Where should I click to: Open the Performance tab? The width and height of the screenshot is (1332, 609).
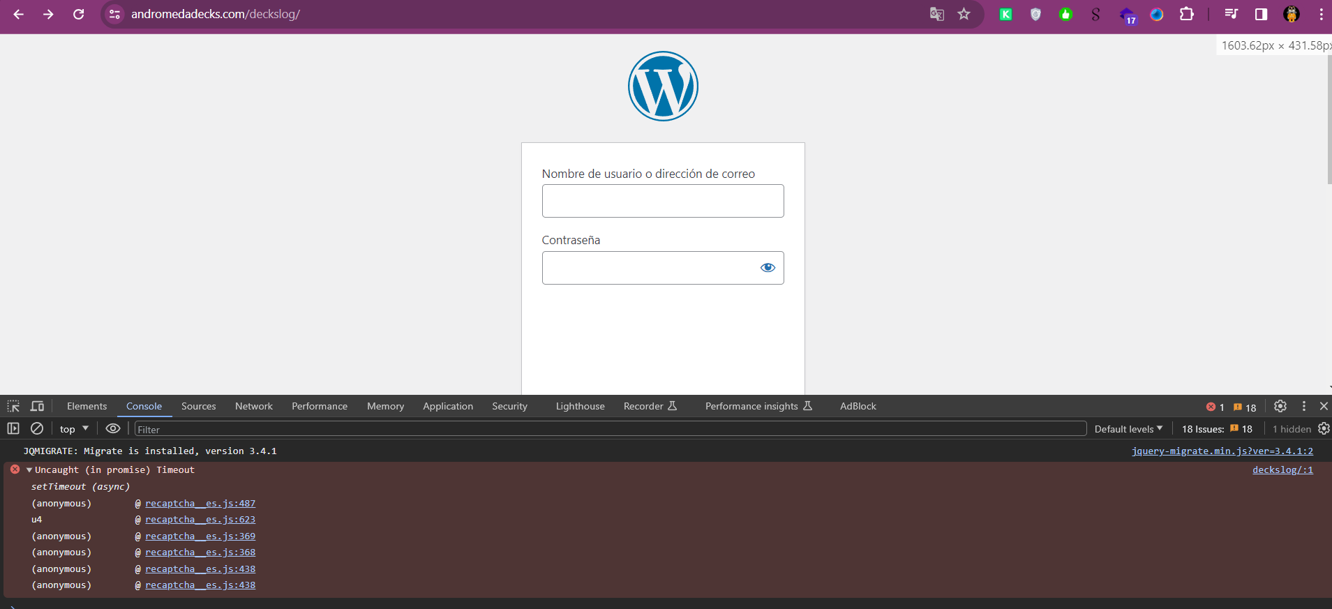[x=320, y=406]
